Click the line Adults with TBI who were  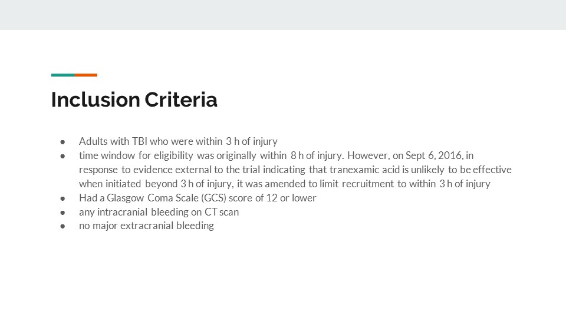(x=178, y=141)
